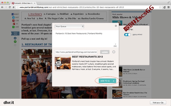Share article via Google Plus icon
Image resolution: width=171 pixels, height=106 pixels.
point(14,24)
